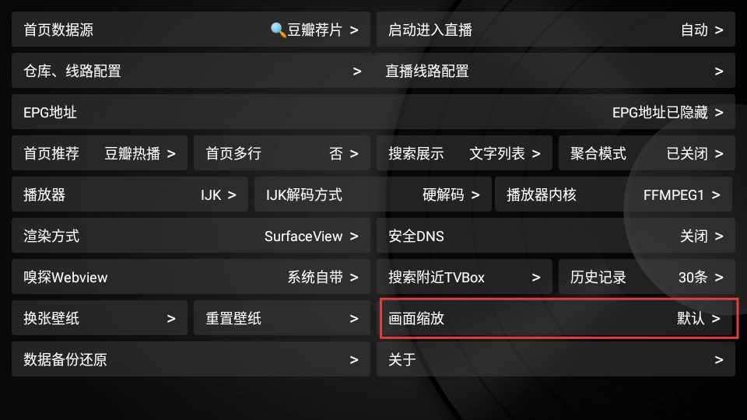Change 渲染方式 from SurfaceView
747x420 pixels.
[x=191, y=236]
